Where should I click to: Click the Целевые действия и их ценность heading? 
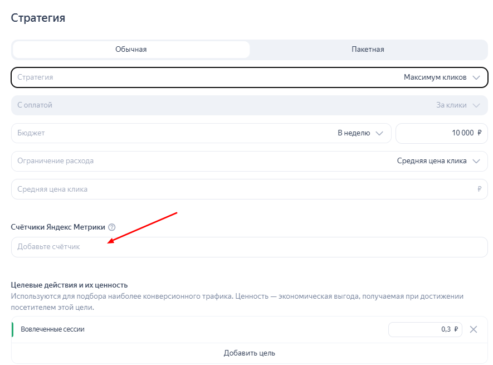[69, 285]
